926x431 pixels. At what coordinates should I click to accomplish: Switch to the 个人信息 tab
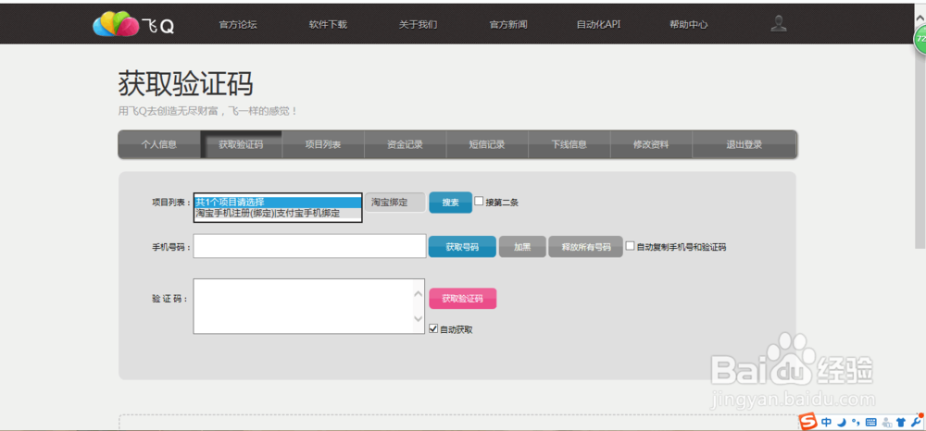tap(159, 144)
